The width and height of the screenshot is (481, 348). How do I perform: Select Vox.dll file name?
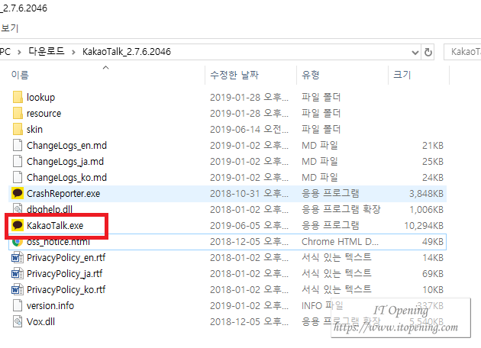(40, 321)
